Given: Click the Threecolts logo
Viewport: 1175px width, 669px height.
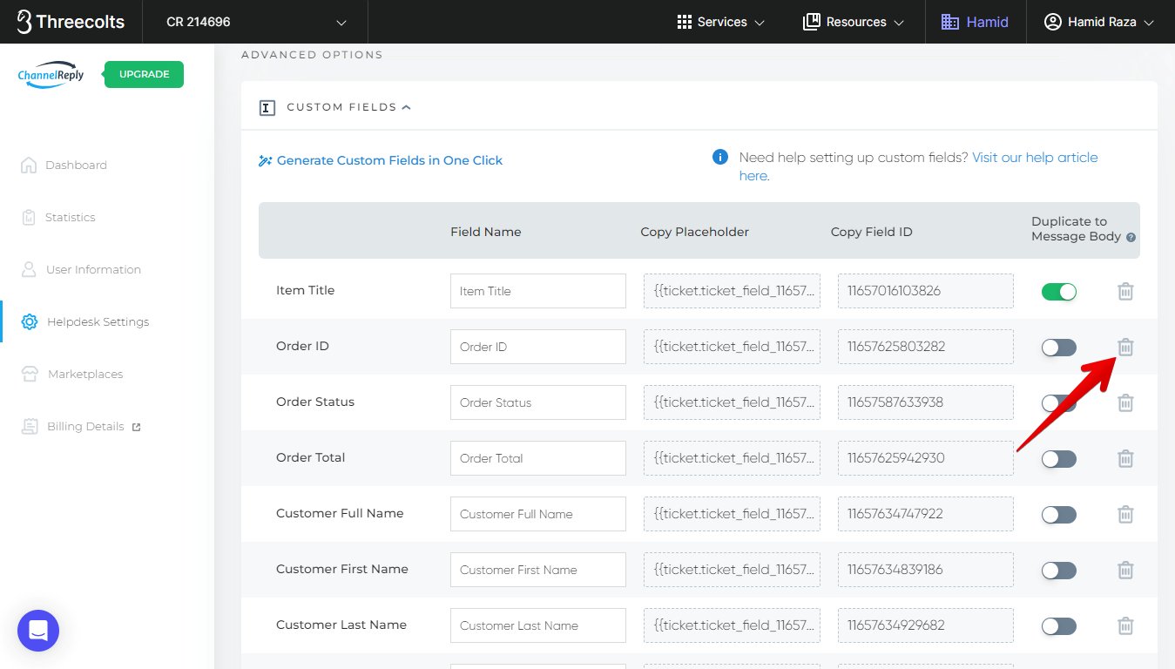Looking at the screenshot, I should (x=71, y=22).
